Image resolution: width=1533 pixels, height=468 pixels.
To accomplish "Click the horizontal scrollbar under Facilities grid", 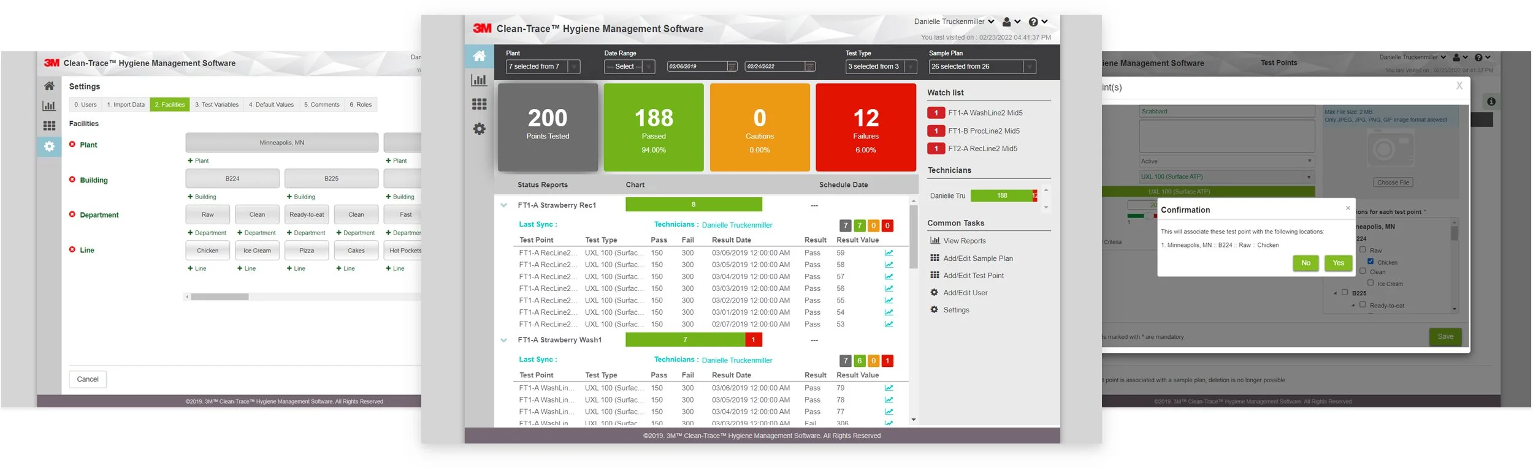I will (220, 297).
